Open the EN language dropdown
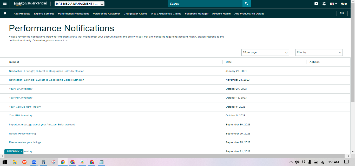355x166 pixels. (x=333, y=4)
